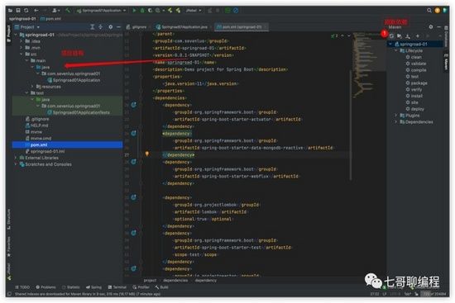Image resolution: width=455 pixels, height=303 pixels.
Task: Open the Springroad01Application run configuration dropdown
Action: [102, 11]
